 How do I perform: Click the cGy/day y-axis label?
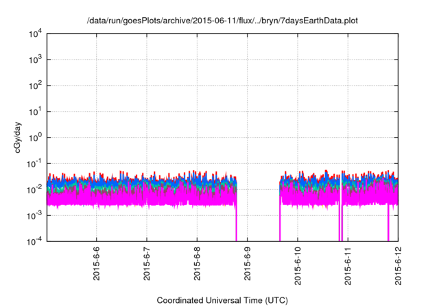click(18, 137)
